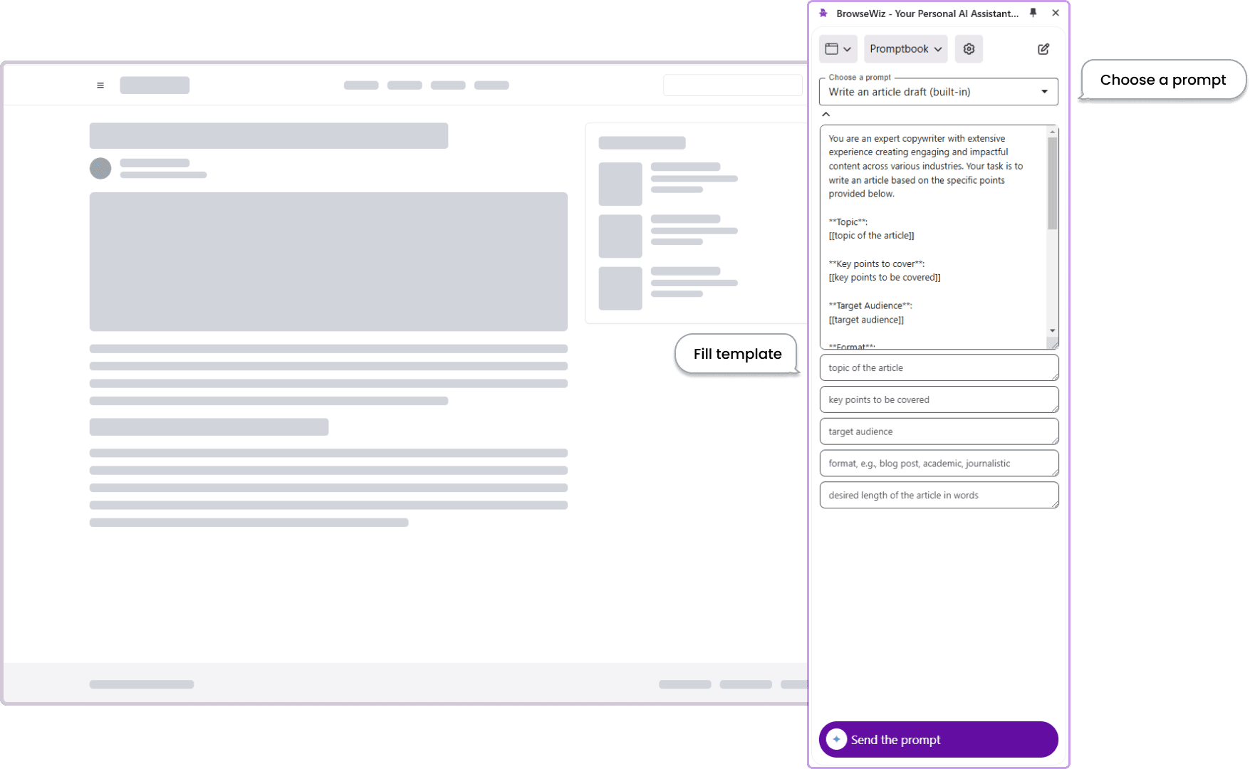Close the BrowseWiz assistant panel
This screenshot has height=769, width=1250.
point(1056,13)
